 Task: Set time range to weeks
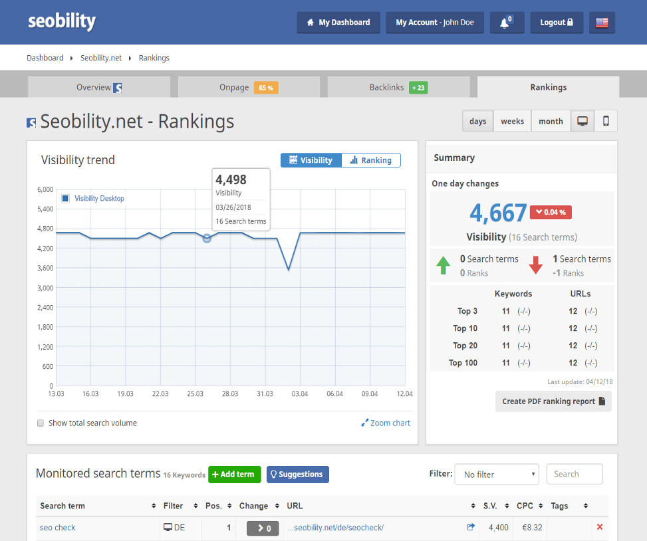click(513, 121)
